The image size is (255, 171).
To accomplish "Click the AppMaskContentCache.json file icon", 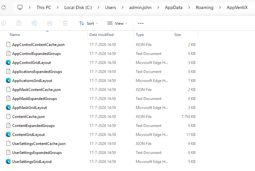I will pos(8,89).
